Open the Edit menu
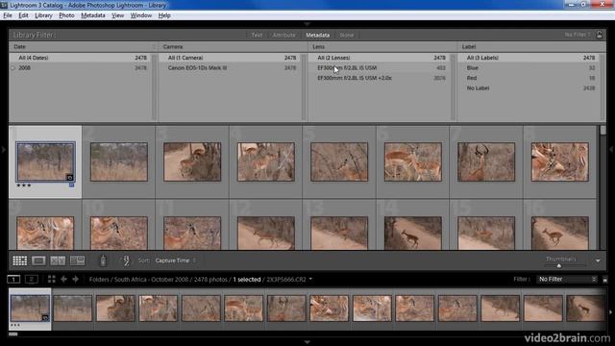Viewport: 615px width, 346px height. 23,15
